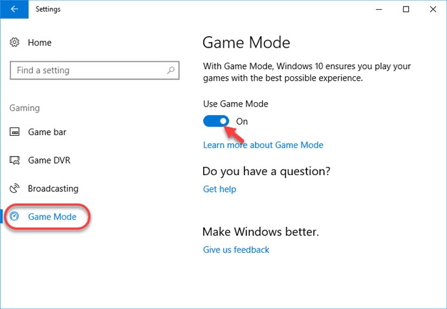Open Learn more about Game Mode link

[263, 145]
